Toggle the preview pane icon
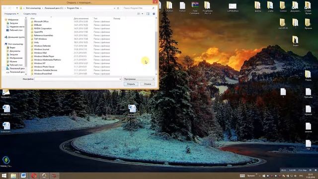318x179 pixels. coord(148,13)
